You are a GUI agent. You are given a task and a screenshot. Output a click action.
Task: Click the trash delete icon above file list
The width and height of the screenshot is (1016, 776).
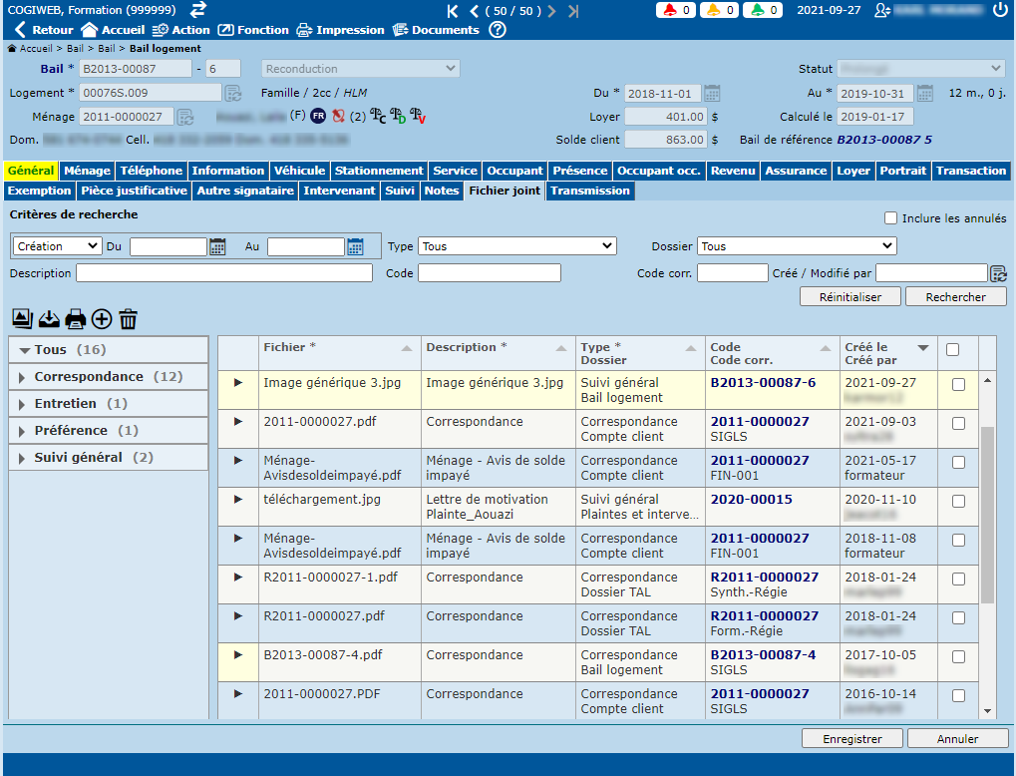(x=128, y=319)
